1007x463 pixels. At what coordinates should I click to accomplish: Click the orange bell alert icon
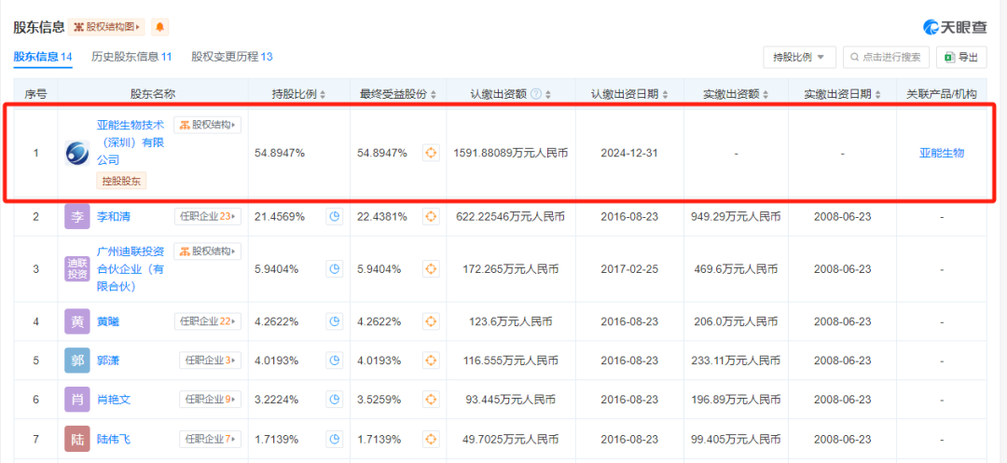[x=160, y=27]
